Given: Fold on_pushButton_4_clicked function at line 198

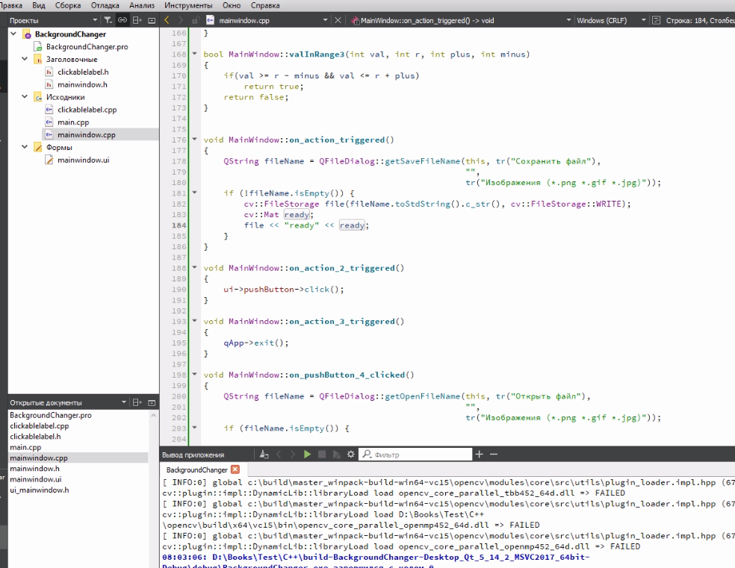Looking at the screenshot, I should coord(194,375).
